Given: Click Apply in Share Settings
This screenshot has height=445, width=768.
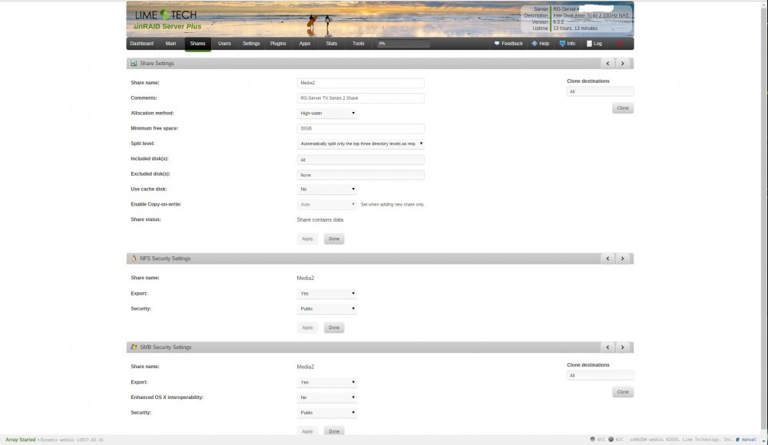Looking at the screenshot, I should [x=307, y=239].
